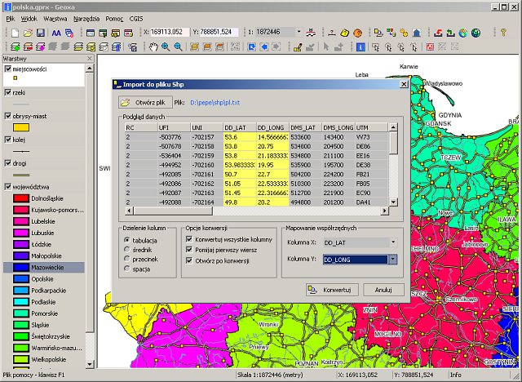Click the save floppy disk icon
Screen dimensions: 522x382
39,32
